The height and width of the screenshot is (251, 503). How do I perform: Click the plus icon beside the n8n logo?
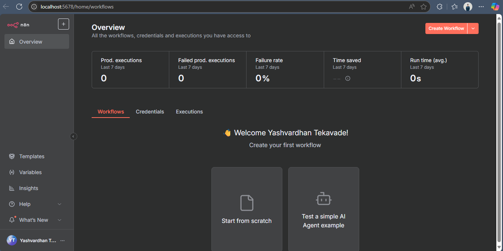click(64, 24)
